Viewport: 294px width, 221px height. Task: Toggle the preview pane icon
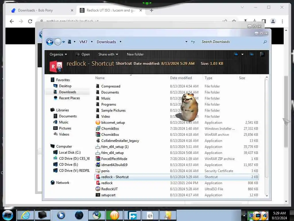(x=252, y=54)
